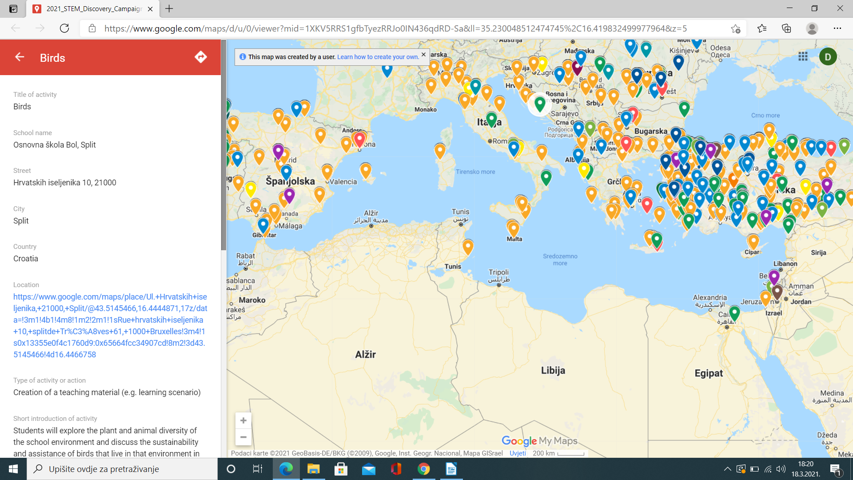
Task: Close the 2021_STEM_Discovery_Campaign tab
Action: pos(150,9)
